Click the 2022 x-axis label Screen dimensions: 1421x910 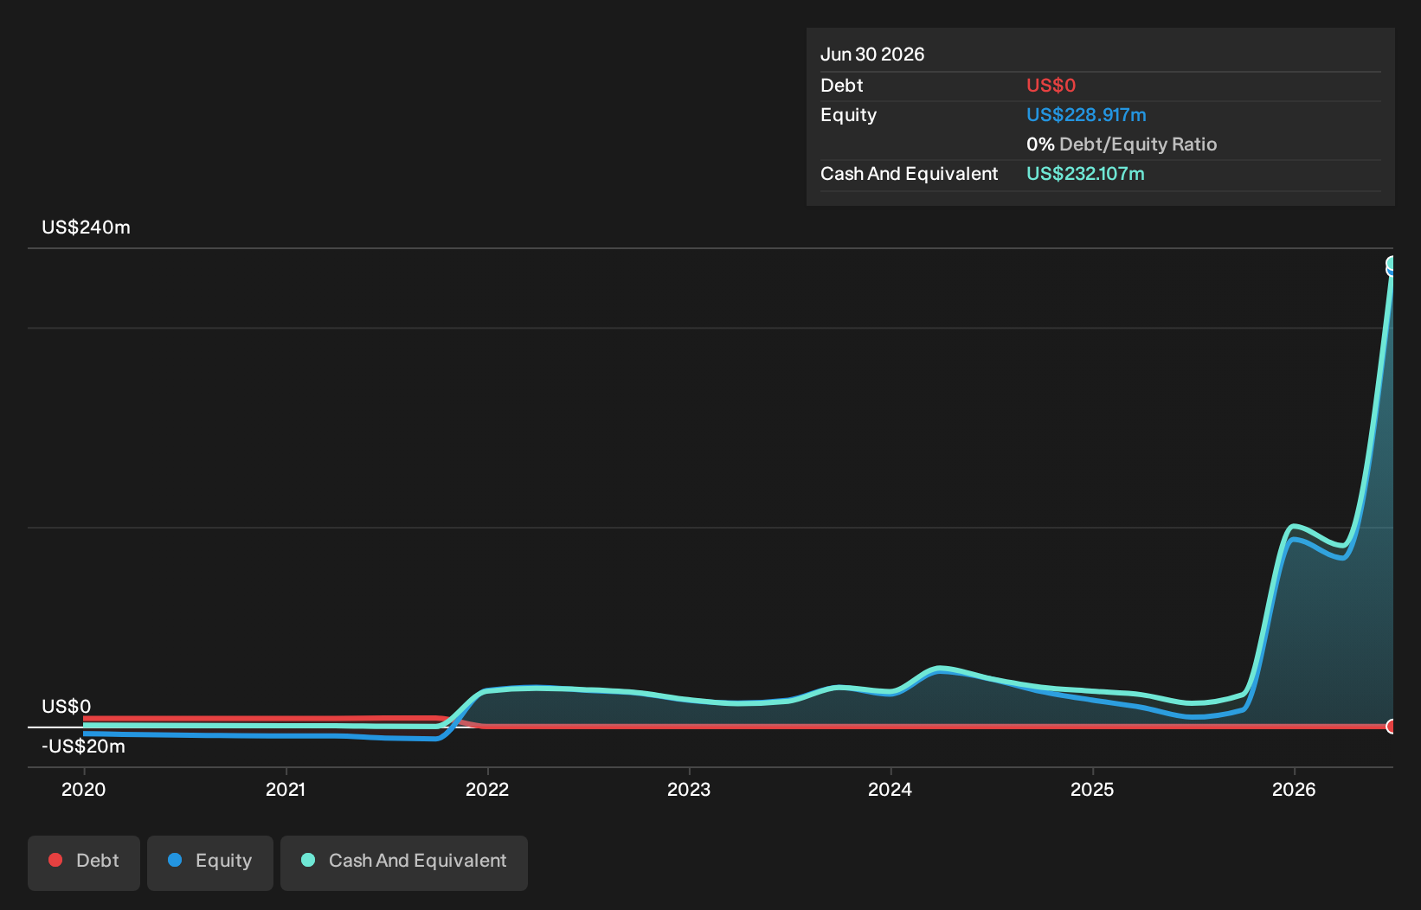[x=487, y=789]
